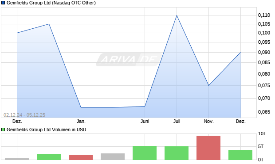The width and height of the screenshot is (275, 164).
Task: Click the 0,070 price axis label
Action: (264, 98)
